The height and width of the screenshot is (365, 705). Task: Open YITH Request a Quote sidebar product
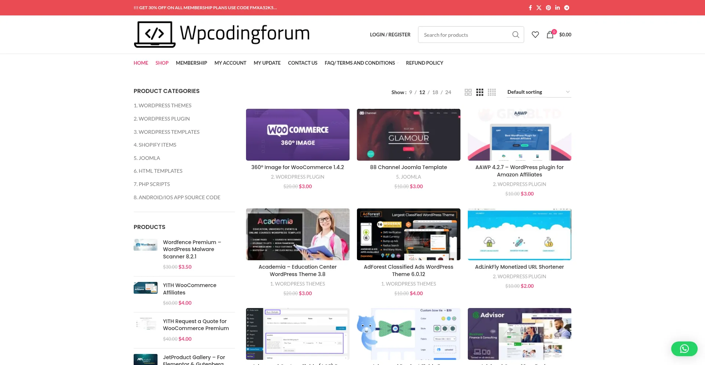pos(196,325)
